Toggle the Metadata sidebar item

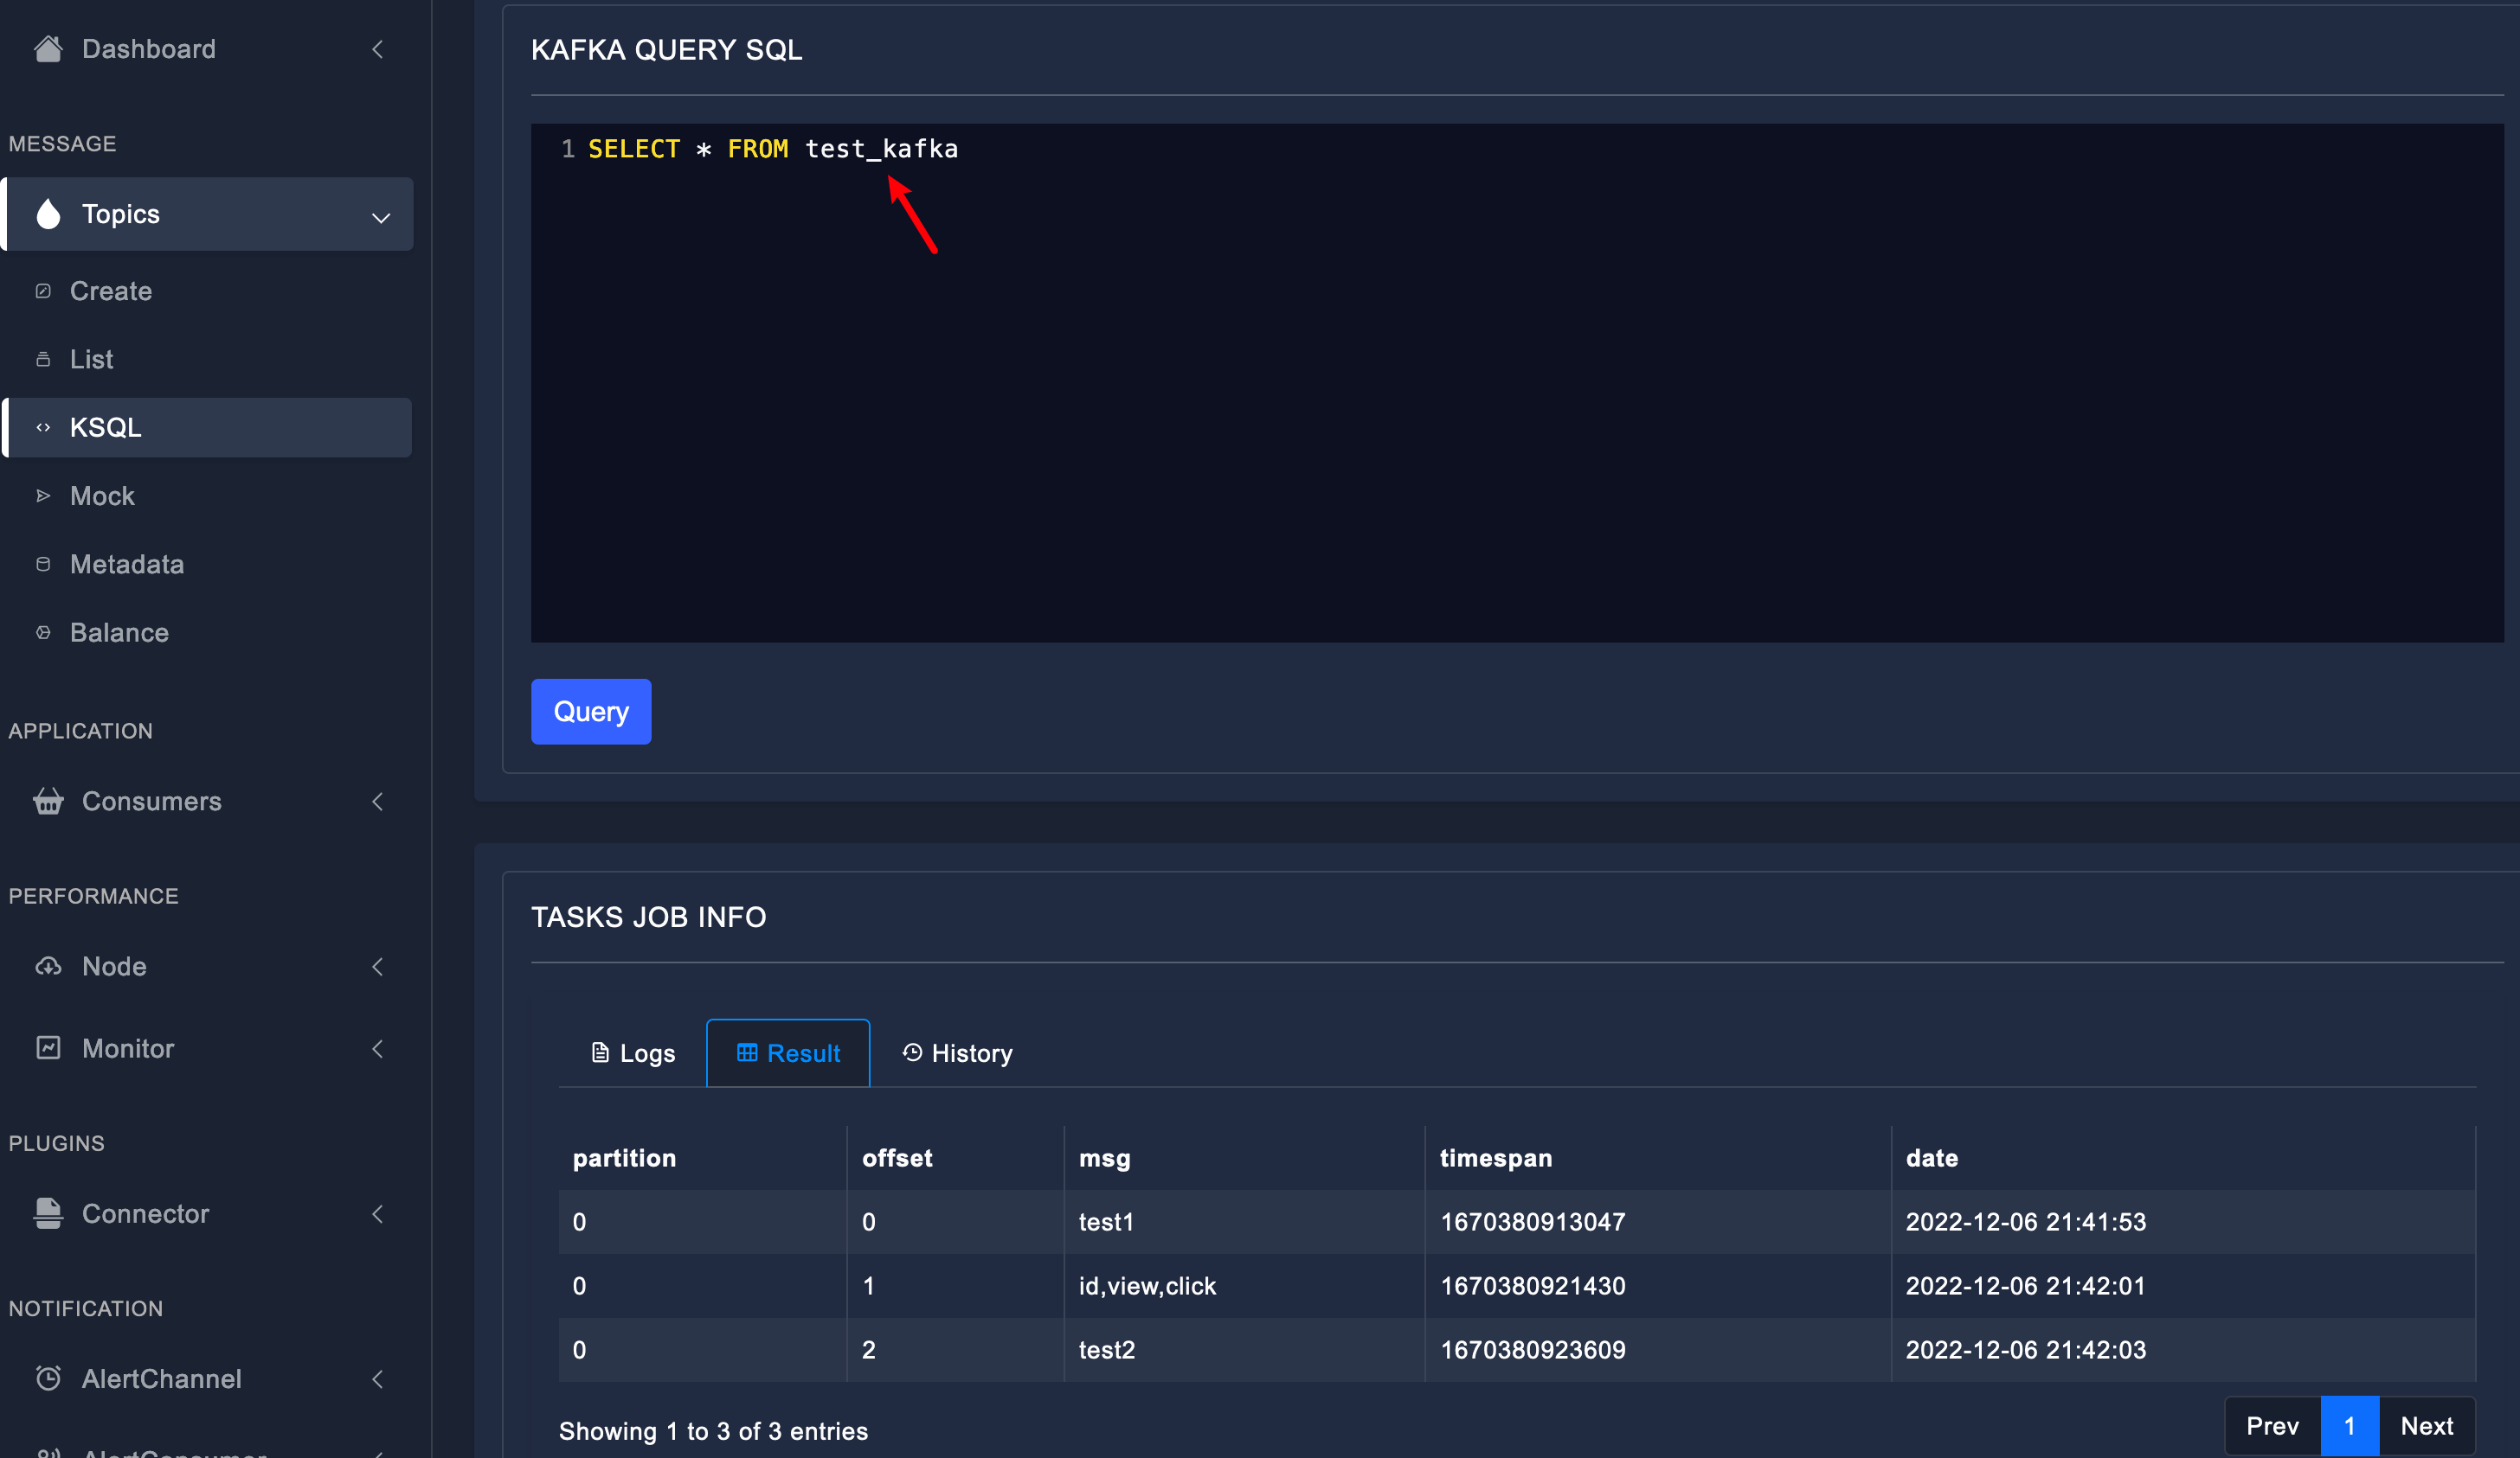tap(125, 562)
